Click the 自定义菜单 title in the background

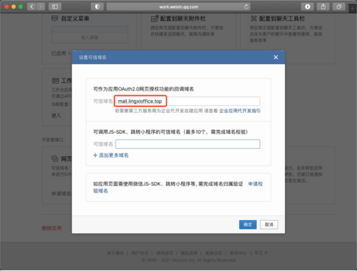pyautogui.click(x=75, y=19)
